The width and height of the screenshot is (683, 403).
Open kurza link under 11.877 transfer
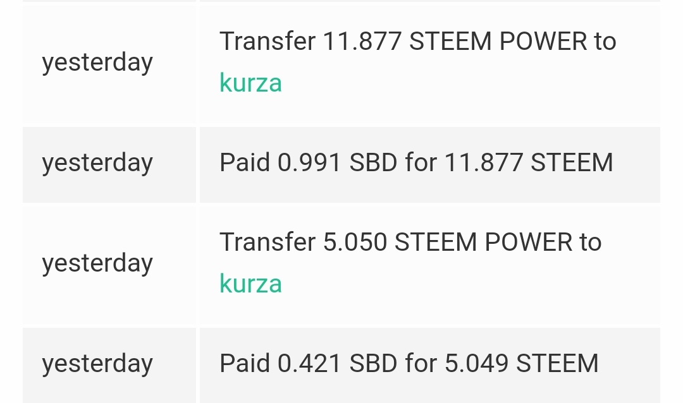(250, 83)
